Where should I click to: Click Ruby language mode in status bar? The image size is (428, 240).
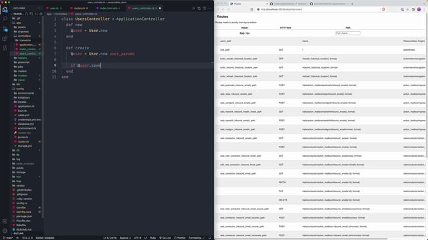(x=153, y=238)
